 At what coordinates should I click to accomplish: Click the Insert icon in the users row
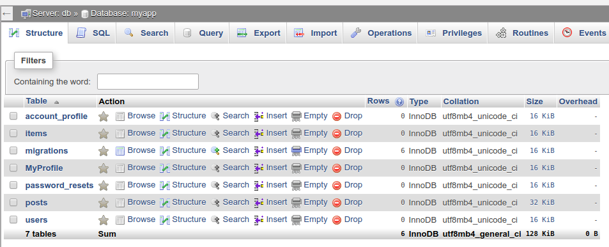coord(259,219)
